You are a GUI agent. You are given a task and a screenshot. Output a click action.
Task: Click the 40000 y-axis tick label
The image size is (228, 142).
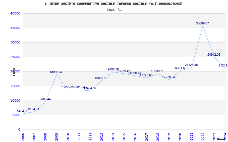coord(15,13)
